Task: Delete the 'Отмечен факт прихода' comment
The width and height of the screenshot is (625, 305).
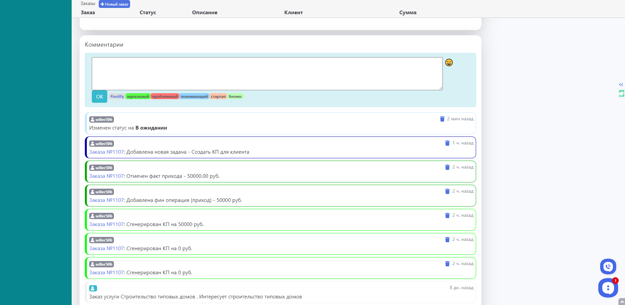Action: pos(447,167)
